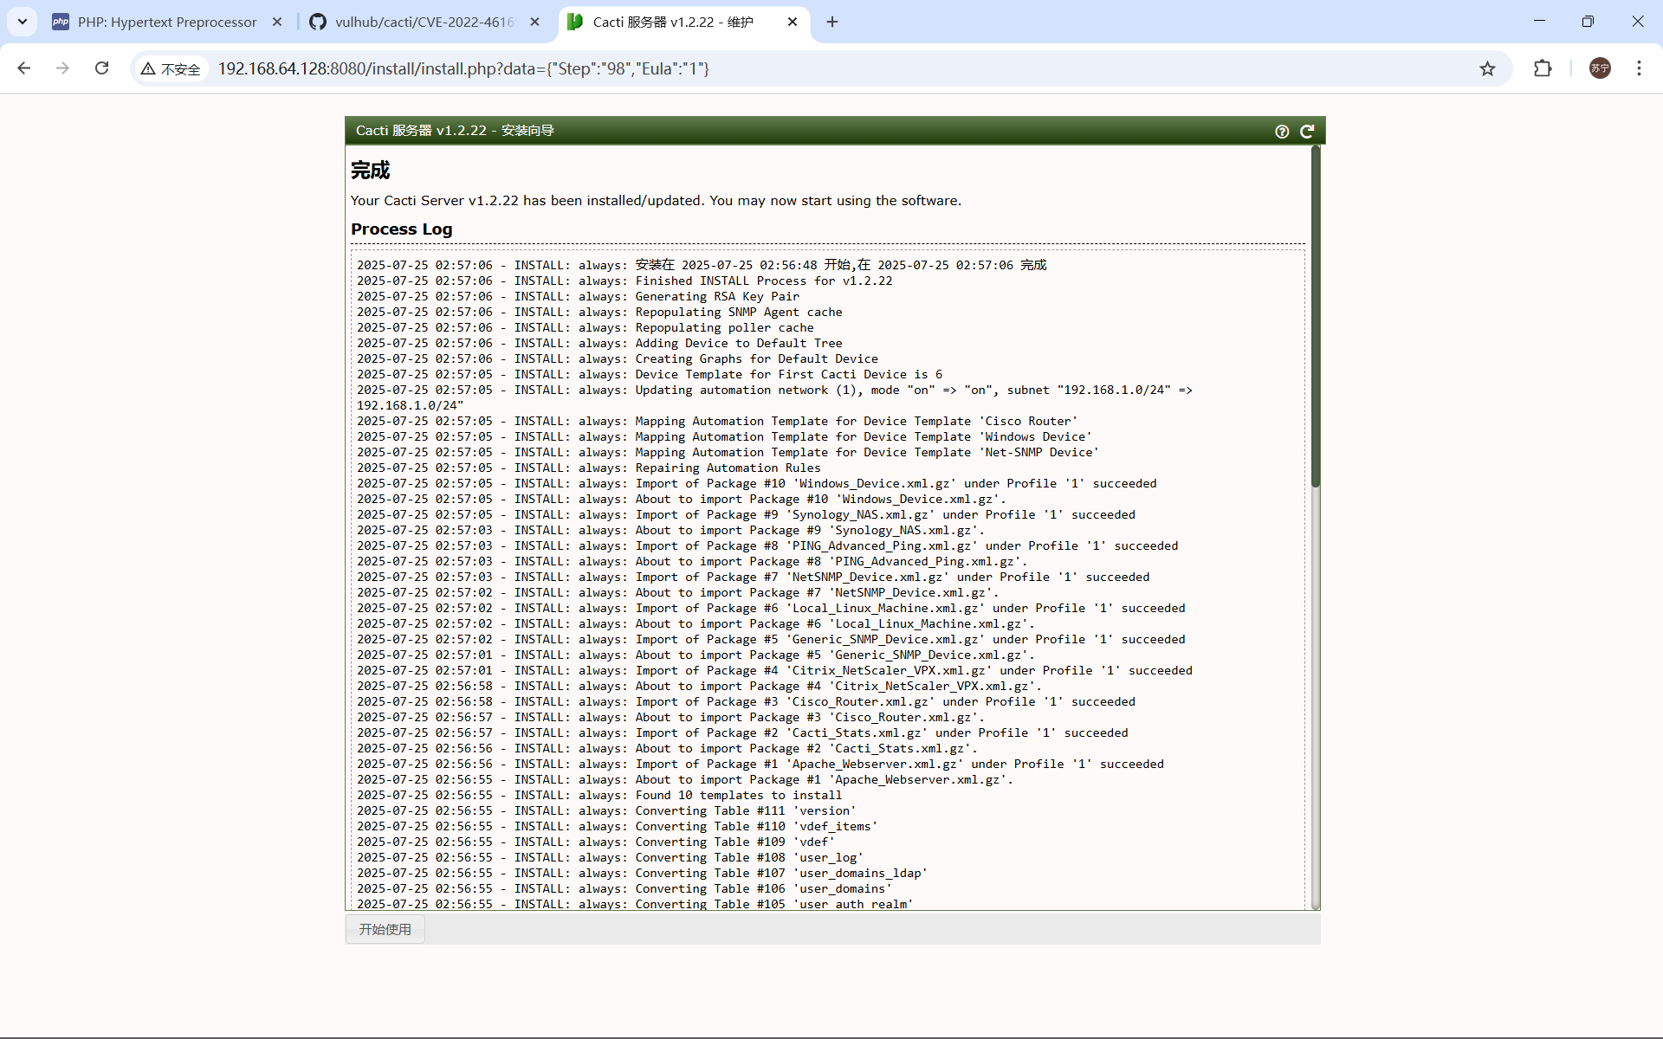Click the Process Log heading
The width and height of the screenshot is (1663, 1039).
(x=402, y=229)
